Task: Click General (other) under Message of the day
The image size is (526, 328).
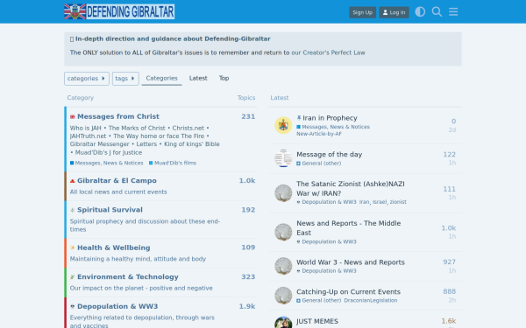Action: [319, 164]
